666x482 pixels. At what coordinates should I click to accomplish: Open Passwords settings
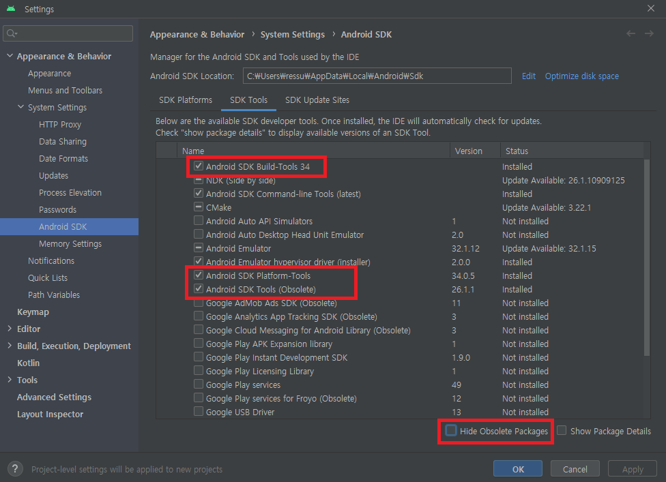click(58, 209)
